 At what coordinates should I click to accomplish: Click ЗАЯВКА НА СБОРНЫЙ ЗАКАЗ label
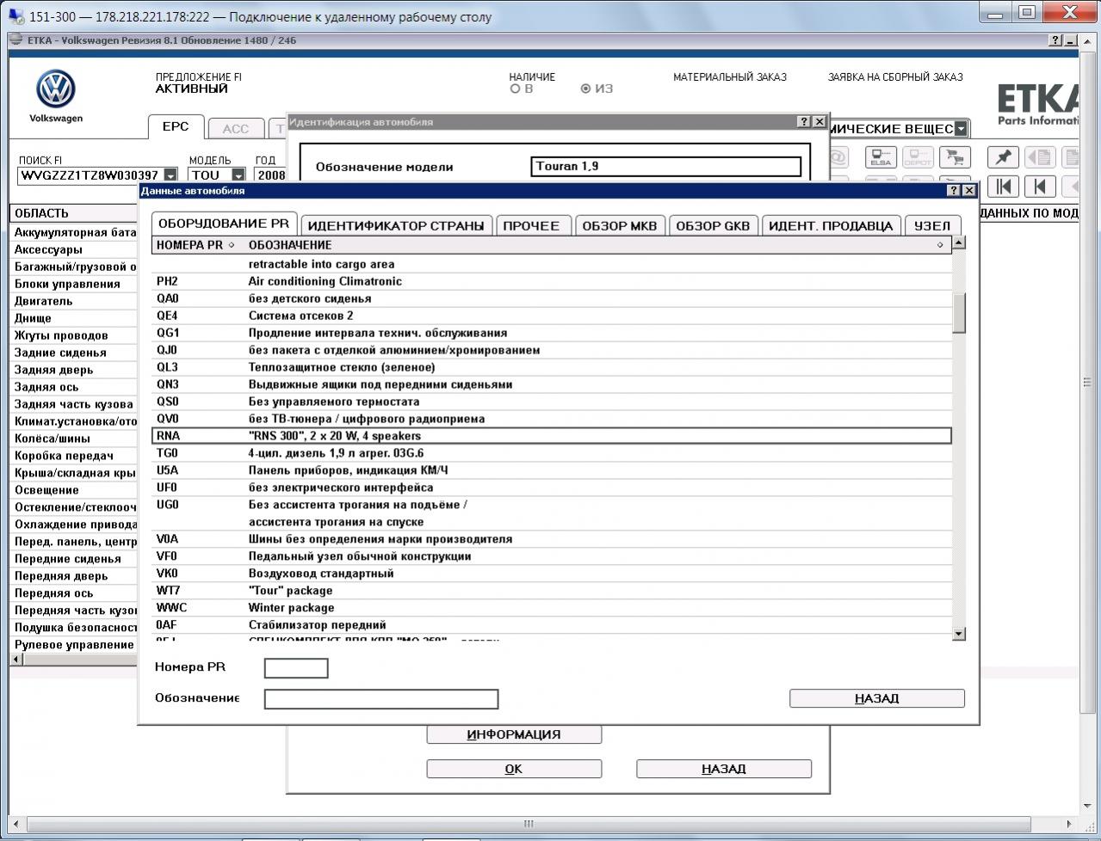(895, 77)
